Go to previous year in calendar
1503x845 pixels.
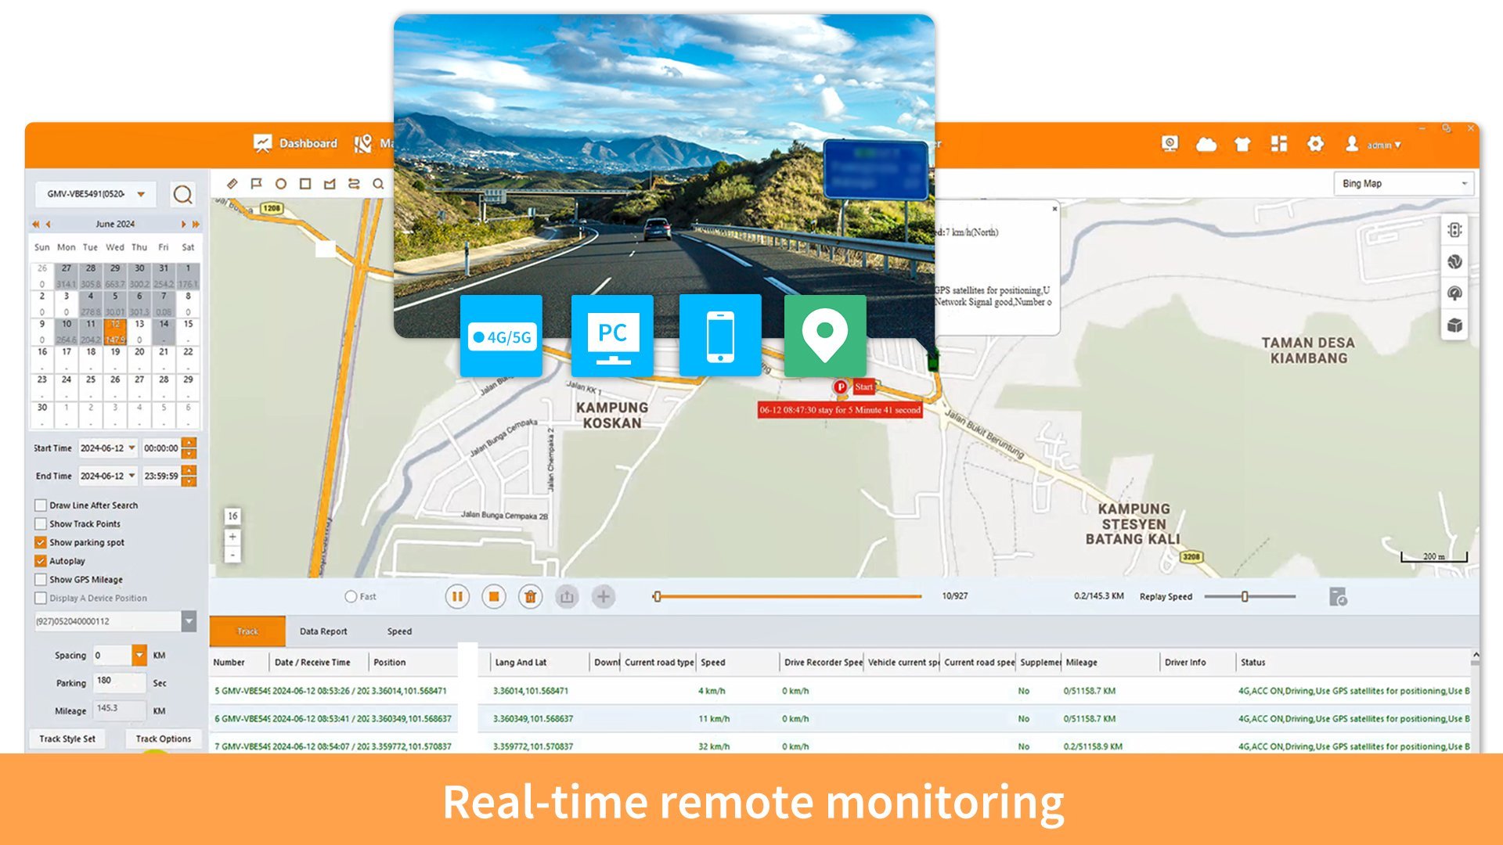click(35, 224)
